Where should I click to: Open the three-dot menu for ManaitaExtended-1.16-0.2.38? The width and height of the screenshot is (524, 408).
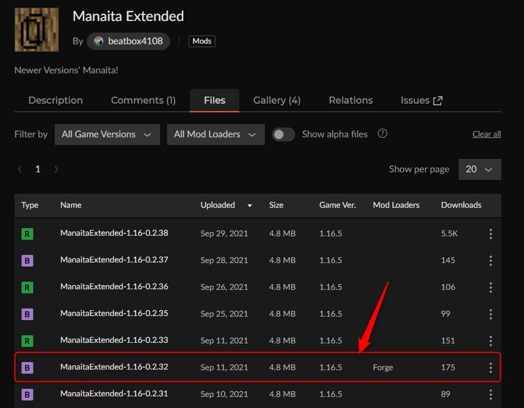coord(490,233)
